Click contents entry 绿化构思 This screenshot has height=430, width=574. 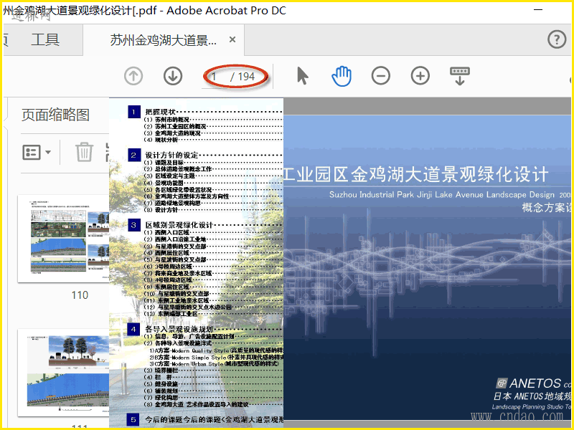(166, 398)
